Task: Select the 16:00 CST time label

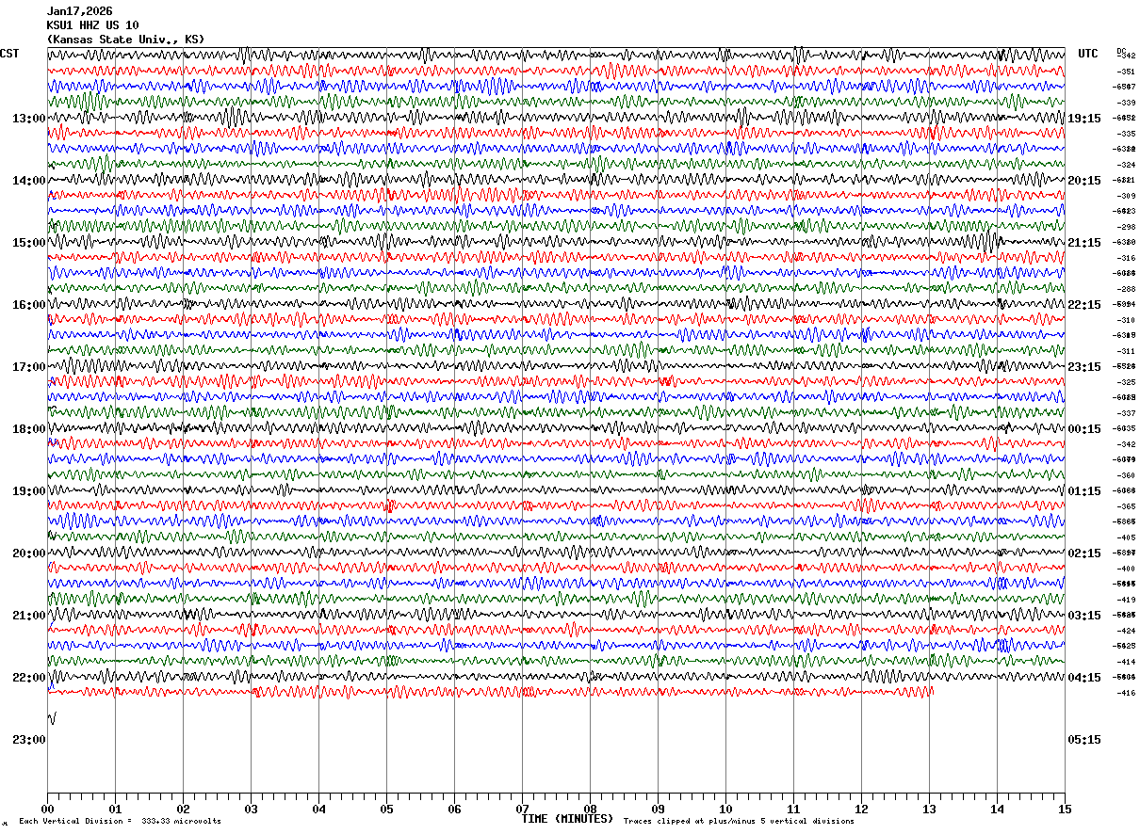Action: (x=29, y=305)
